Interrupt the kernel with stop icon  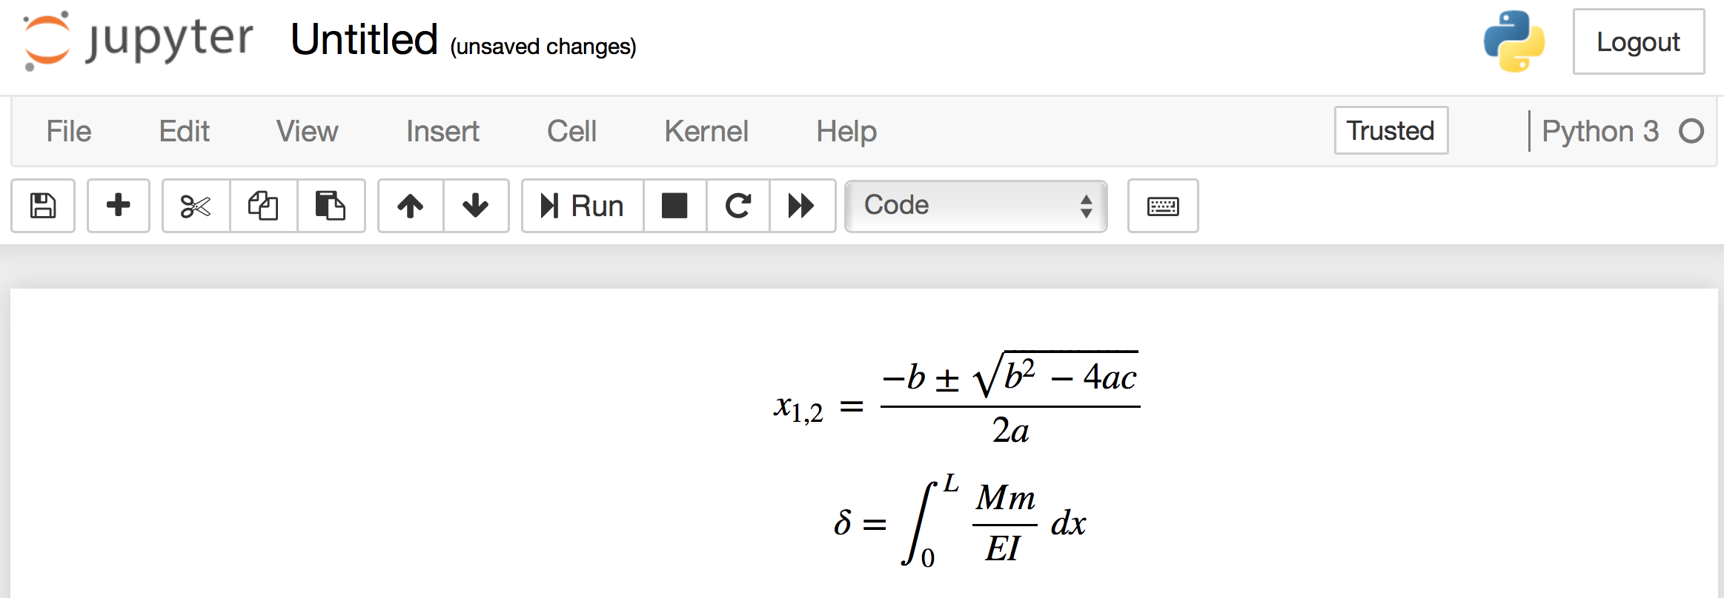(674, 206)
